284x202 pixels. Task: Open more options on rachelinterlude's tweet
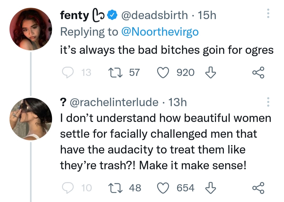click(268, 102)
